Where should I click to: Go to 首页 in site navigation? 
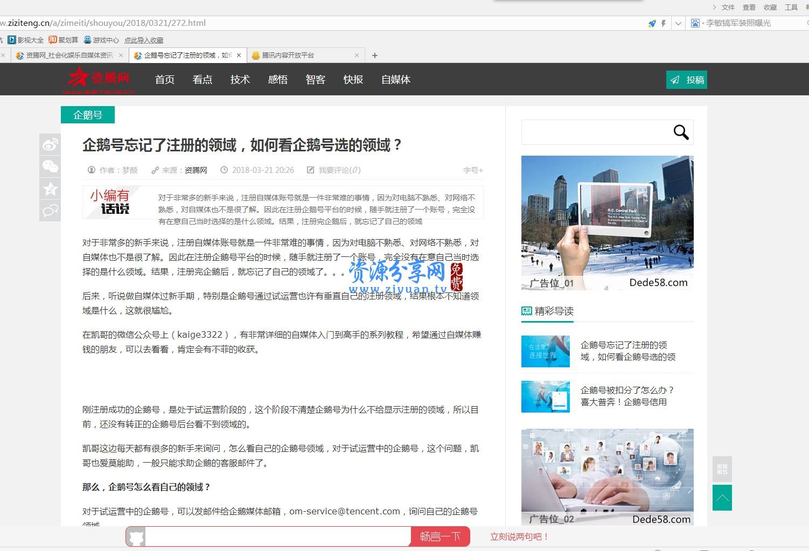165,80
